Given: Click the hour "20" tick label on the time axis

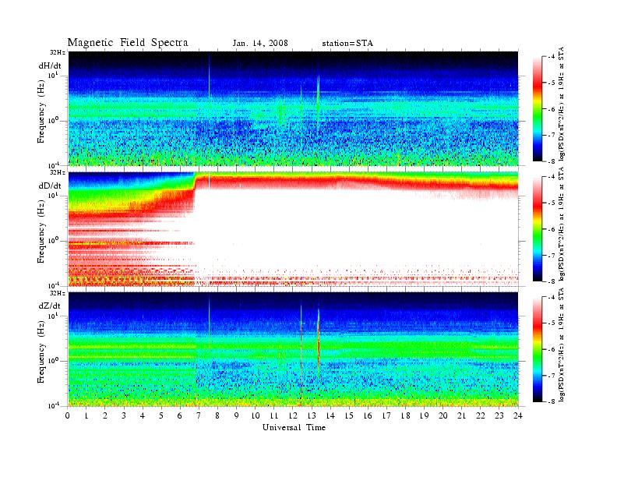Looking at the screenshot, I should 442,416.
